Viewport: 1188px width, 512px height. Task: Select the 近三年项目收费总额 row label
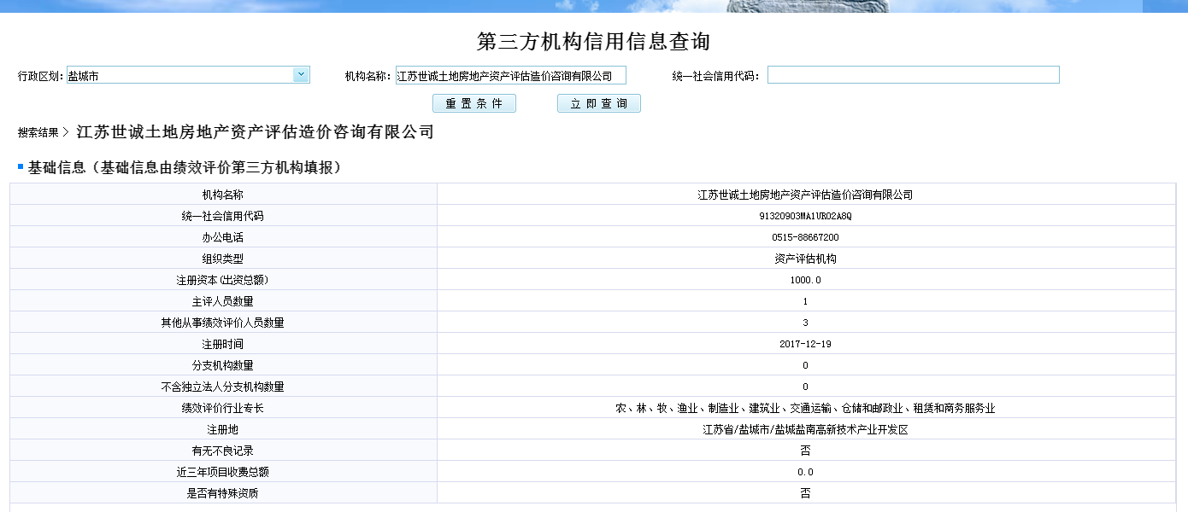click(222, 472)
